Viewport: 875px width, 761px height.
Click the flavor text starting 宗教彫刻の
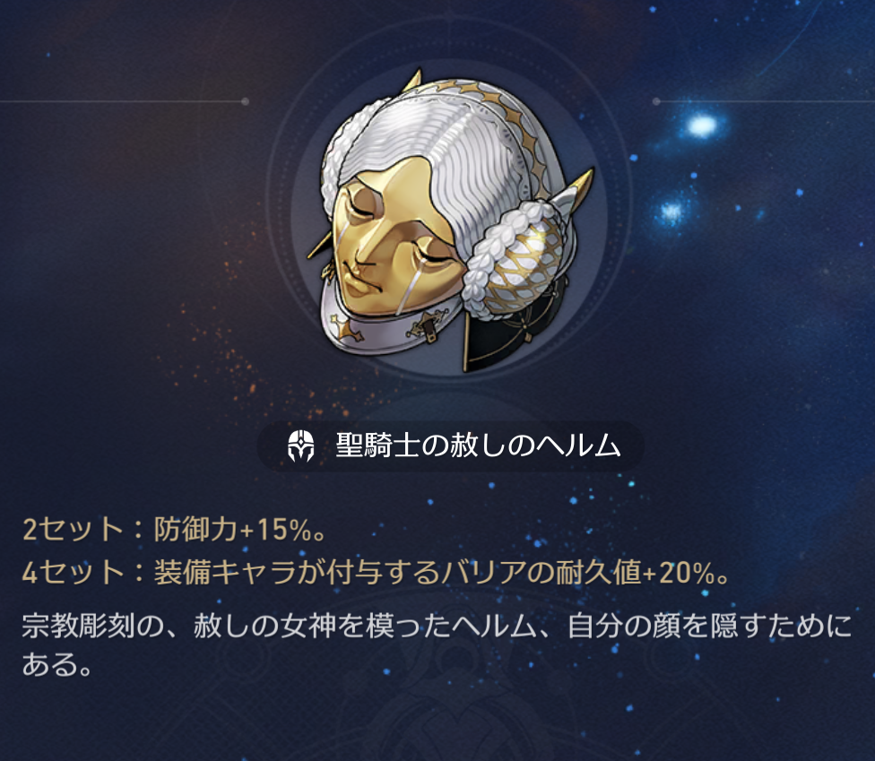point(437,645)
